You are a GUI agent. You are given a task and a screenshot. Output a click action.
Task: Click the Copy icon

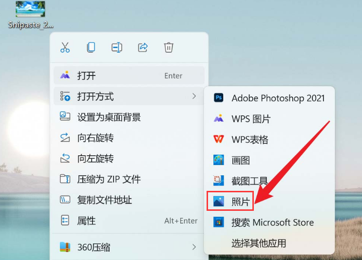pyautogui.click(x=91, y=47)
